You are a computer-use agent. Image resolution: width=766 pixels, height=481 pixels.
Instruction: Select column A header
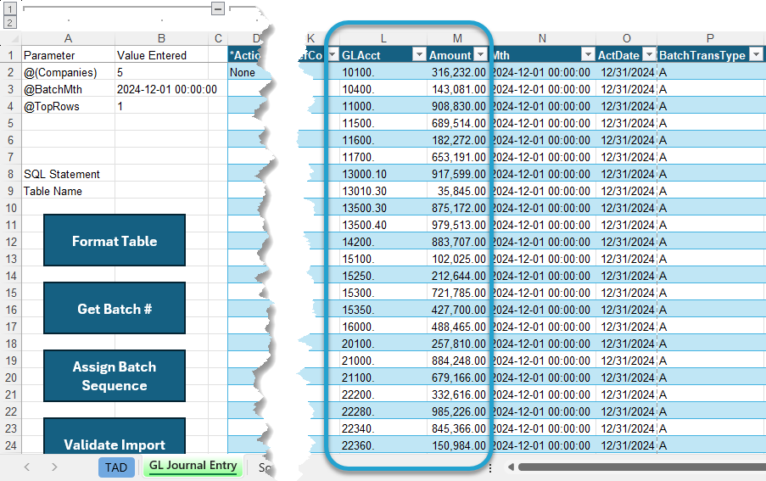tap(68, 38)
